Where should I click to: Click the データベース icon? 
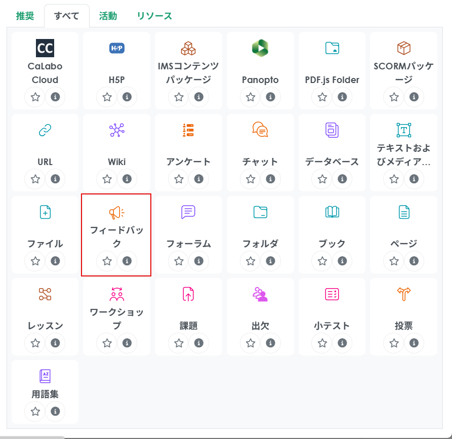(332, 130)
